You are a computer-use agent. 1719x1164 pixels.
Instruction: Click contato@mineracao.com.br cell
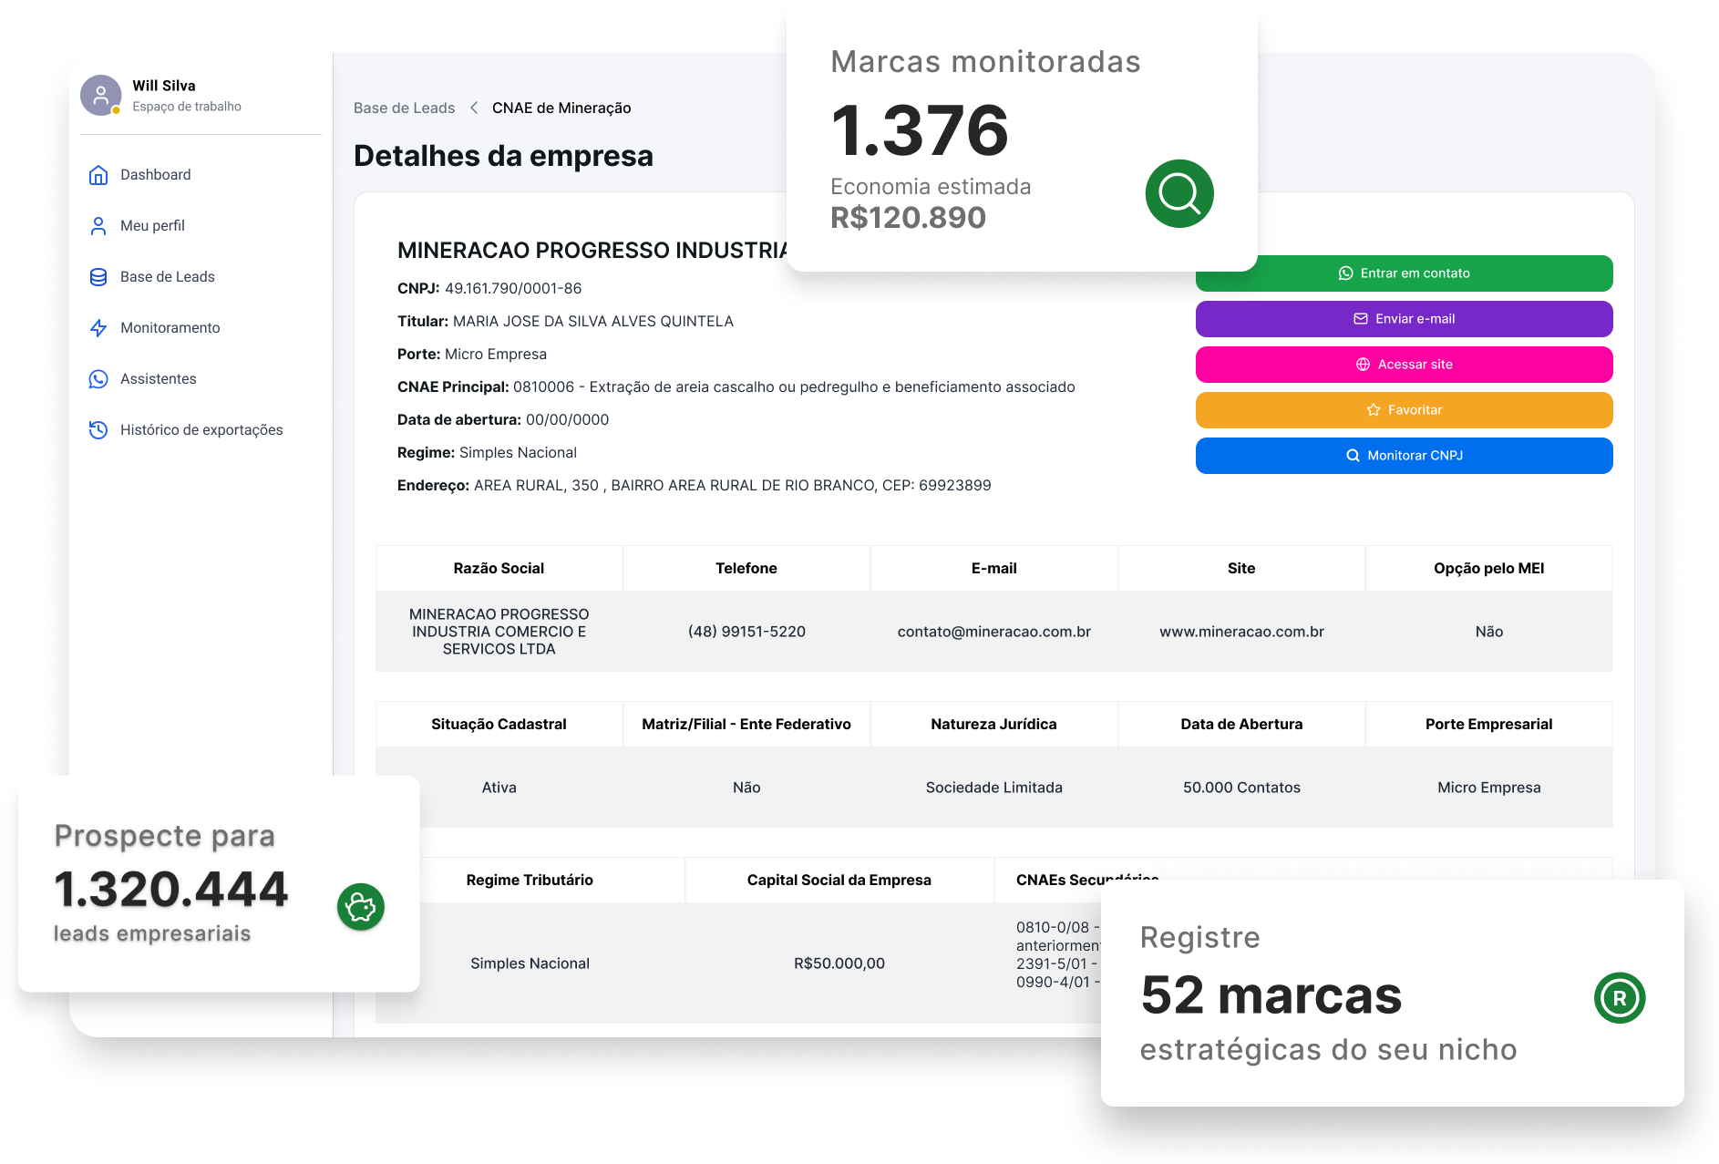(993, 632)
